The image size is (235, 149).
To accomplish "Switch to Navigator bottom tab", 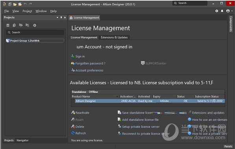I will coord(22,140).
